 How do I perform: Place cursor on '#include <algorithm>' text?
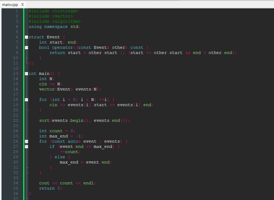(55, 21)
